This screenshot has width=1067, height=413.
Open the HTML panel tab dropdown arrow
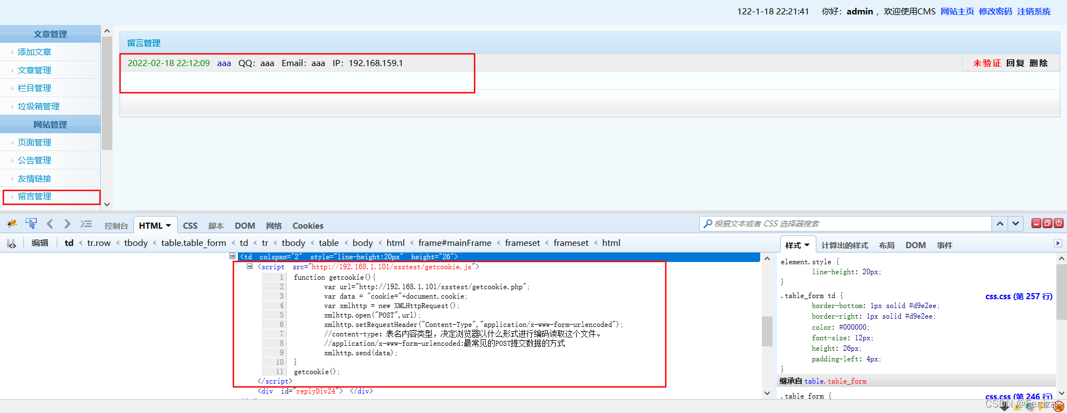coord(168,225)
